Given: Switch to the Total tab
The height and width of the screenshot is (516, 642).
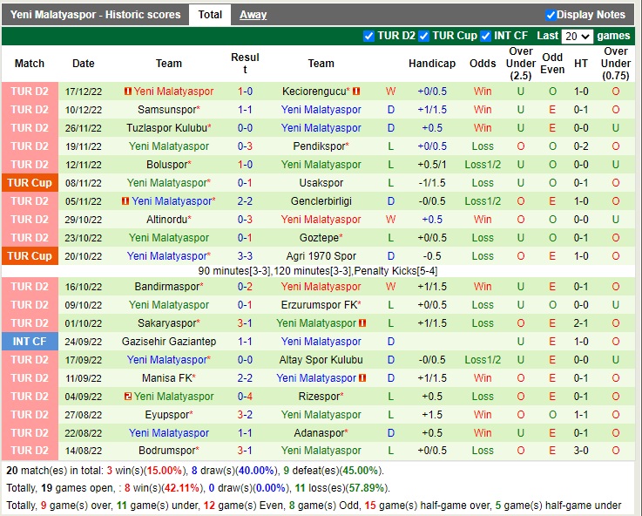Looking at the screenshot, I should point(210,15).
